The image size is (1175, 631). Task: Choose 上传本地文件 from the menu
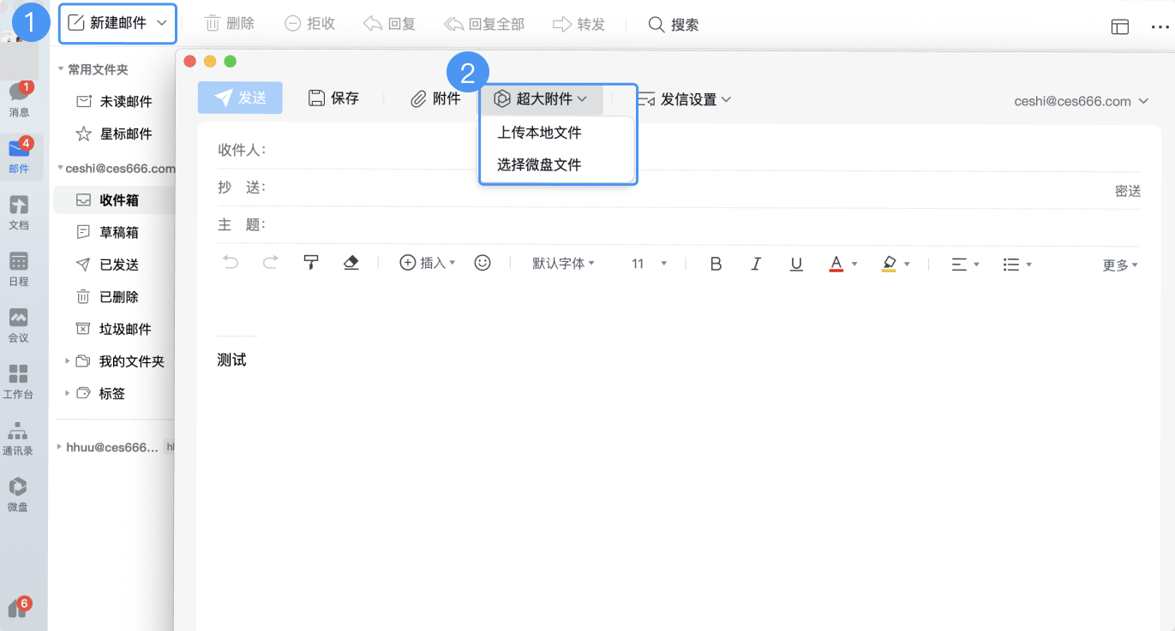pyautogui.click(x=540, y=133)
